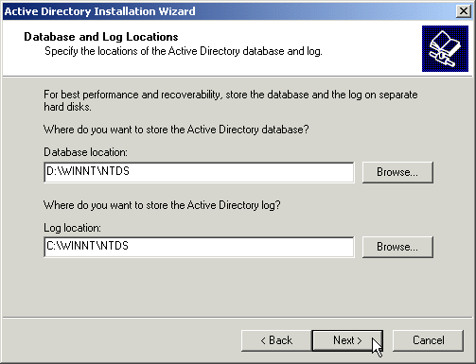Return to the previous step with Back

coord(276,340)
